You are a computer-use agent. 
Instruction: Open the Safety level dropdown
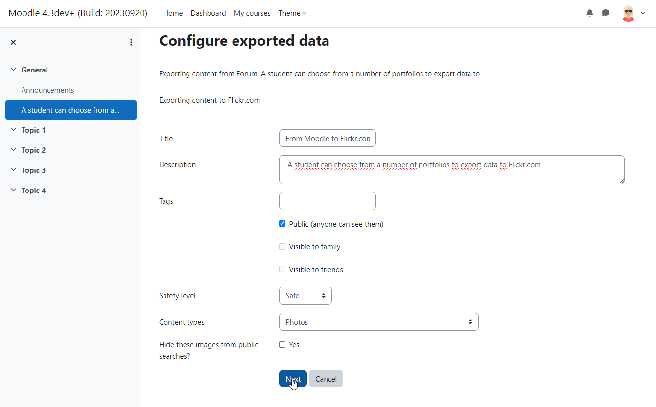click(x=305, y=296)
